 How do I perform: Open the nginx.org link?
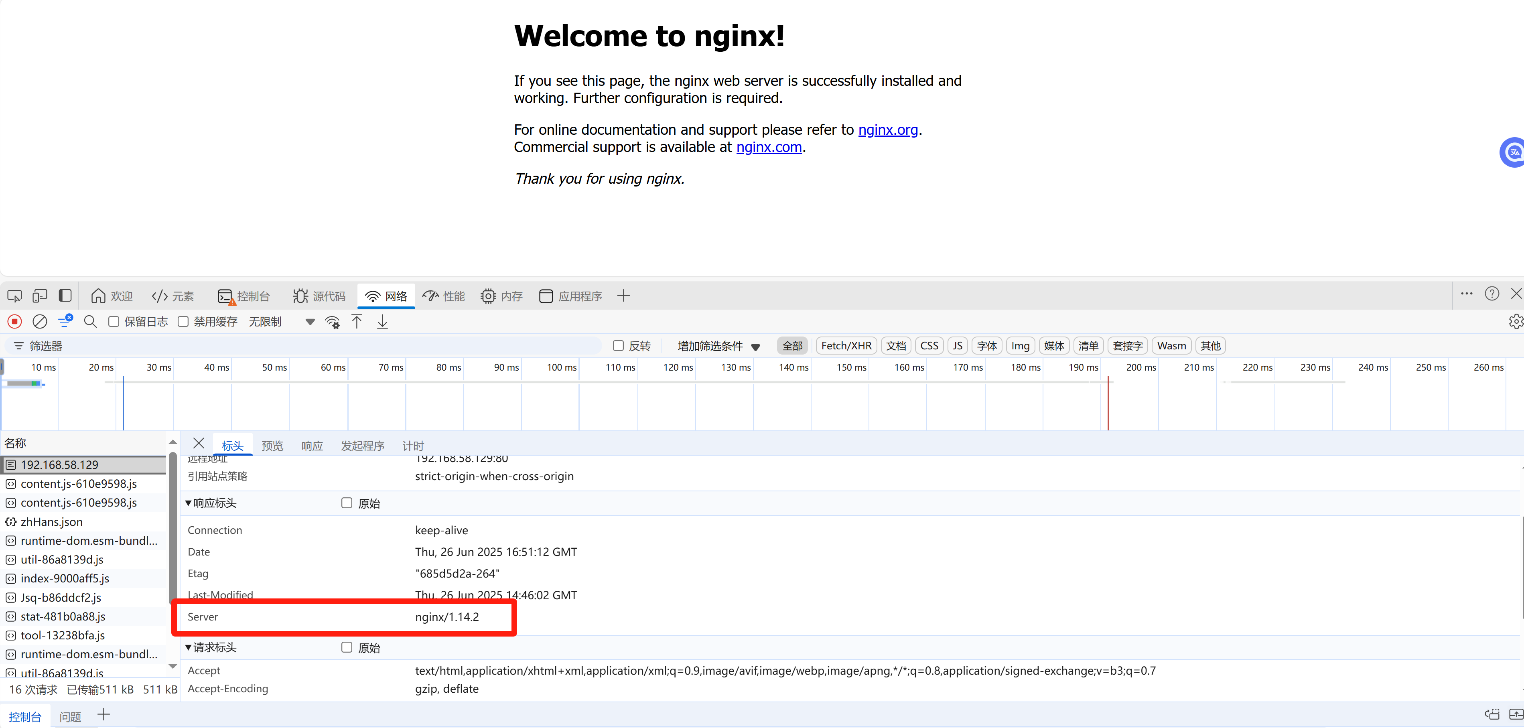click(x=887, y=130)
